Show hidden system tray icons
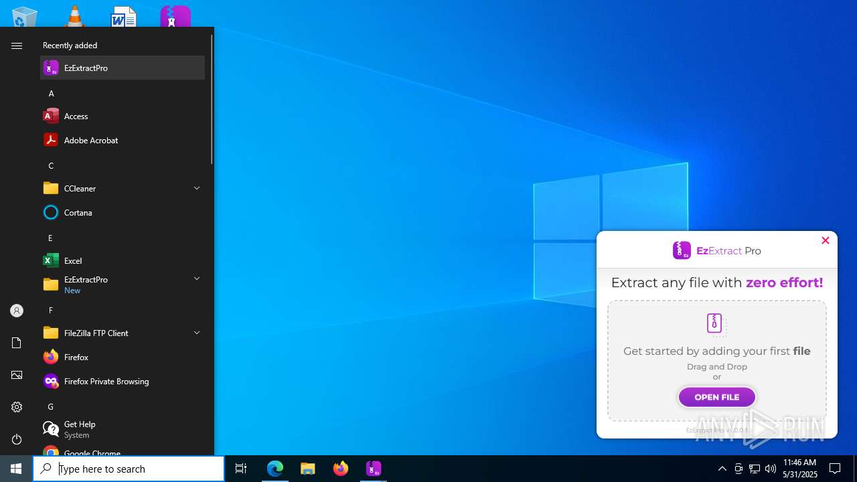 [x=722, y=469]
